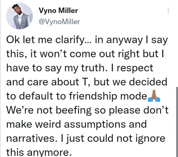The image size is (178, 157).
Task: Open the Vyno Miller display name link
Action: (x=58, y=11)
